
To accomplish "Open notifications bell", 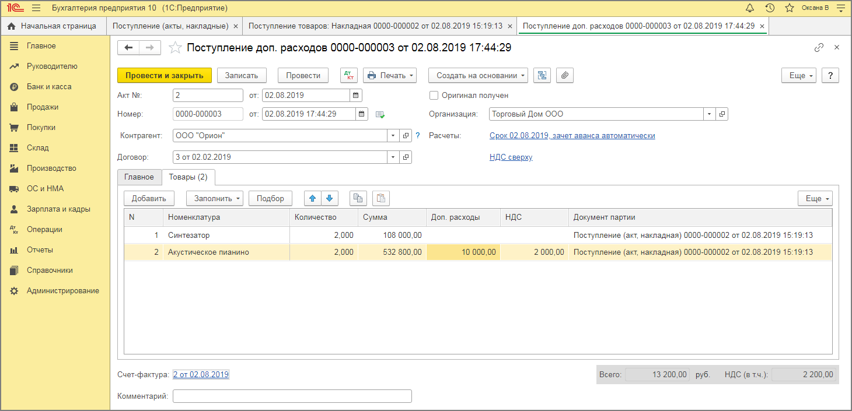I will click(x=750, y=8).
